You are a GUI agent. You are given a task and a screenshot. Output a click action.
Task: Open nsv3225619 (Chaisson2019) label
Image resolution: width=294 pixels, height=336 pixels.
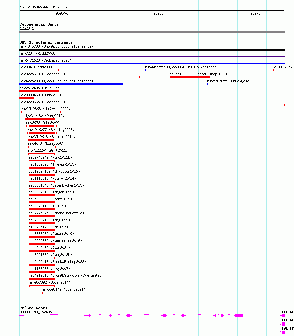tap(45, 74)
